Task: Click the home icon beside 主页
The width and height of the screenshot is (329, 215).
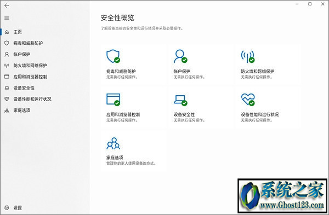Action: pos(7,32)
